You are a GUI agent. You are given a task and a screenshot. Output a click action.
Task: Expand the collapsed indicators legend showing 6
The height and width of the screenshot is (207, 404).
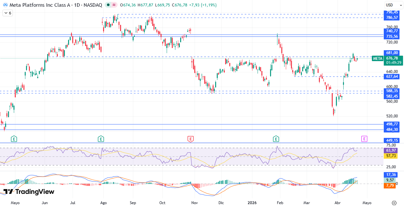pos(7,13)
